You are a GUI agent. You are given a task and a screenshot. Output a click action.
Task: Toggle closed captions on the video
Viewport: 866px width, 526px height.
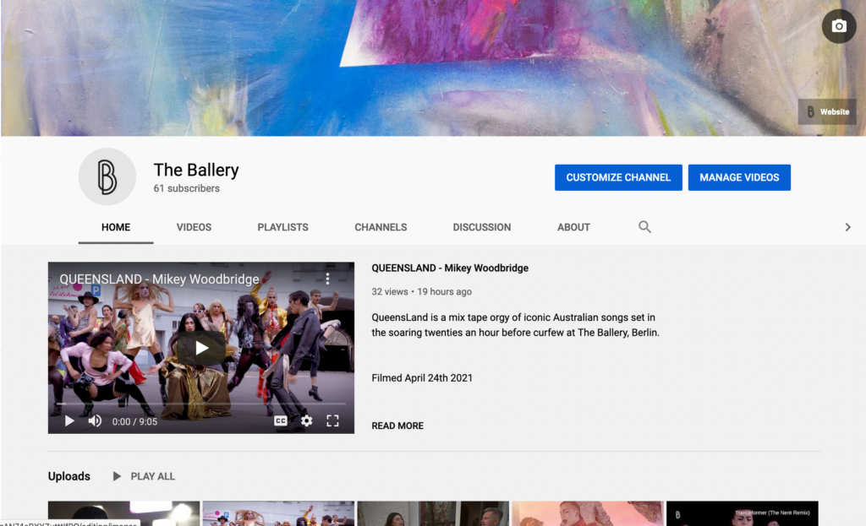[281, 421]
